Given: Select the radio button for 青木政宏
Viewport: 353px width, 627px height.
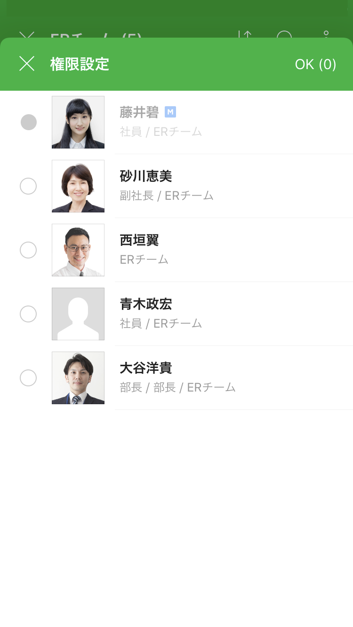Looking at the screenshot, I should 28,314.
